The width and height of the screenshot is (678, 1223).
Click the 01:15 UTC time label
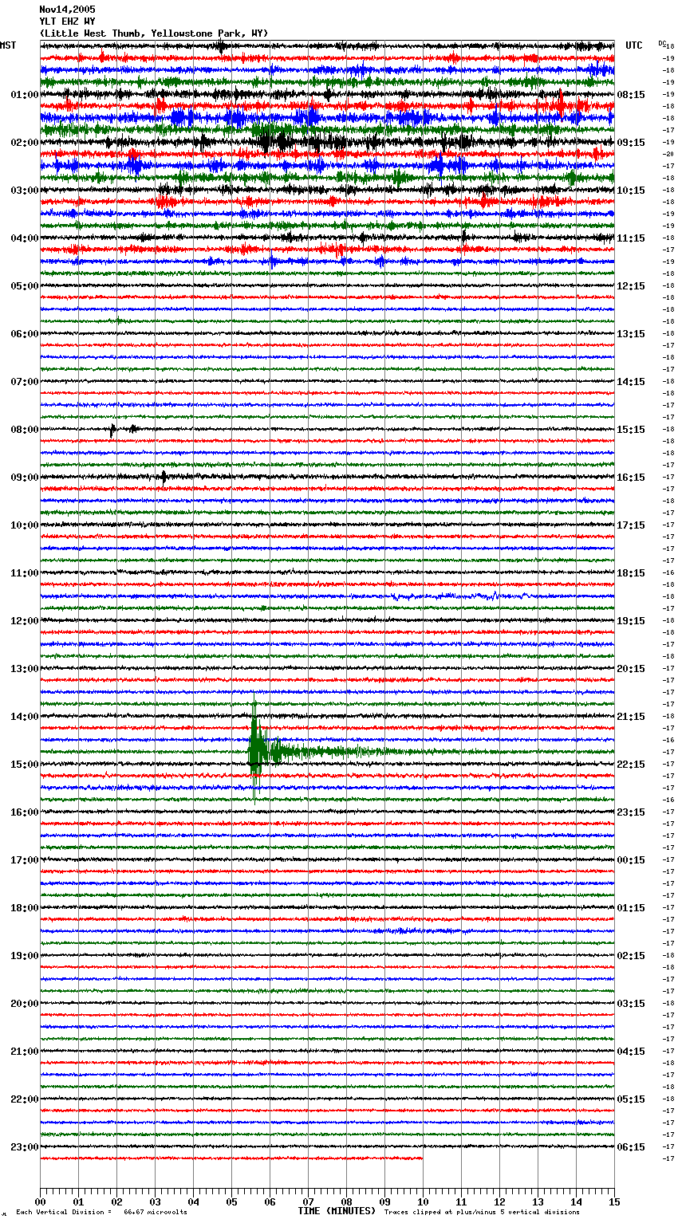coord(631,908)
